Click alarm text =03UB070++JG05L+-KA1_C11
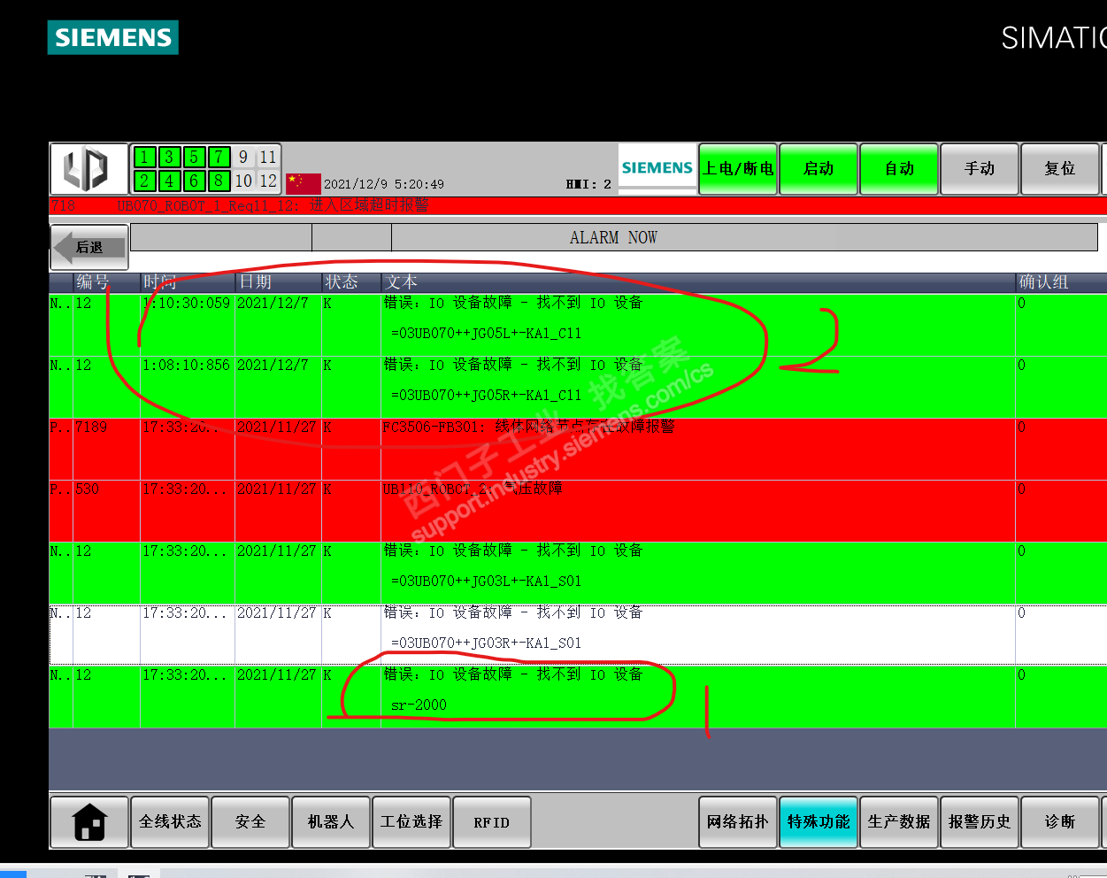Screen dimensions: 1107x878 click(x=486, y=334)
